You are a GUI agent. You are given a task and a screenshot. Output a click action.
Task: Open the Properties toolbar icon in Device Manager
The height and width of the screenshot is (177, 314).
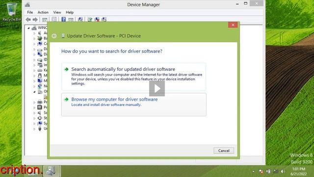54,20
